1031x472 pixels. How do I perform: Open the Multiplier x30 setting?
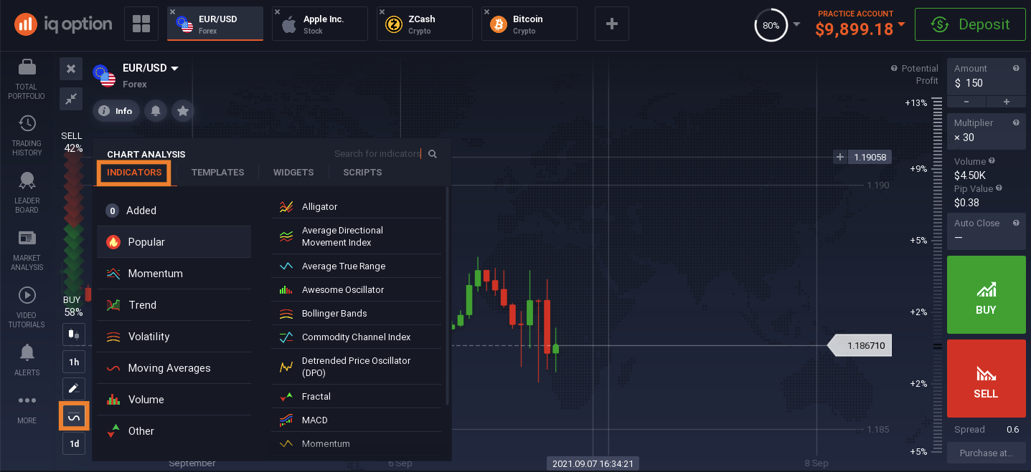[987, 130]
